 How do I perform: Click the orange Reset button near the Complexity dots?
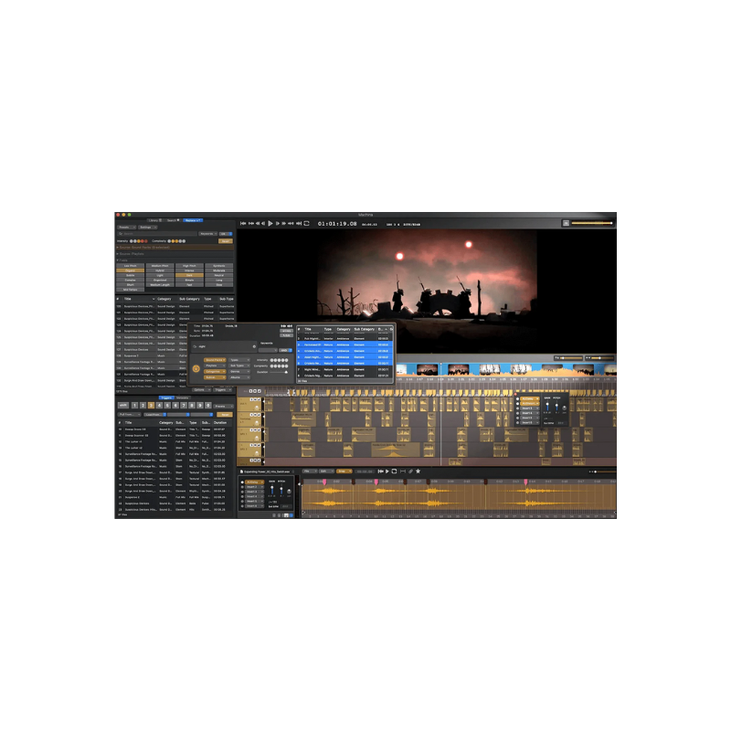[x=225, y=241]
